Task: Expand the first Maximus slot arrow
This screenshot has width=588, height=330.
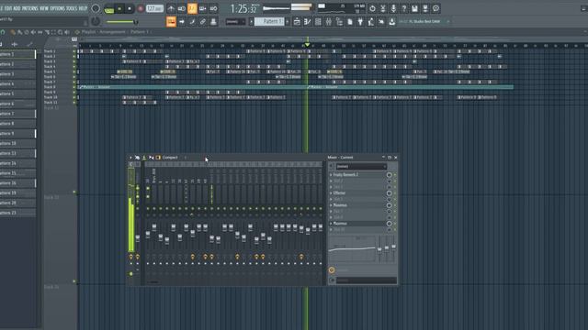Action: [x=331, y=205]
